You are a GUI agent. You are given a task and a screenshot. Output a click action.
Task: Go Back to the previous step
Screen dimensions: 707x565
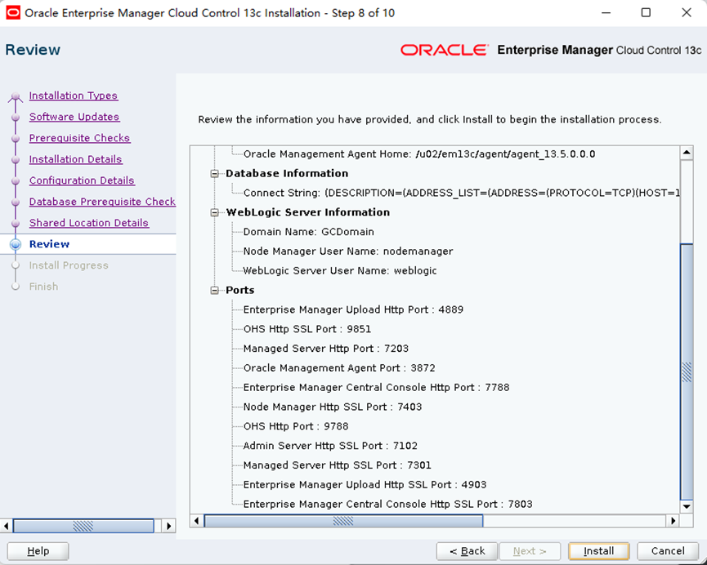tap(468, 551)
